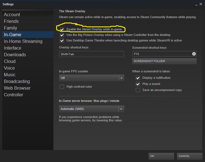
Task: Click the CANCEL button
Action: (x=189, y=156)
